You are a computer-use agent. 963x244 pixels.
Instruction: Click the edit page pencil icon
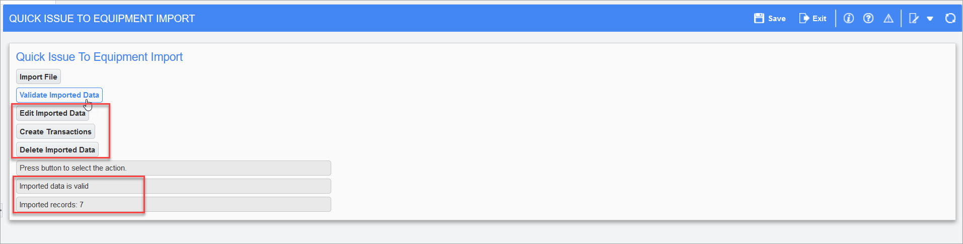pos(914,18)
